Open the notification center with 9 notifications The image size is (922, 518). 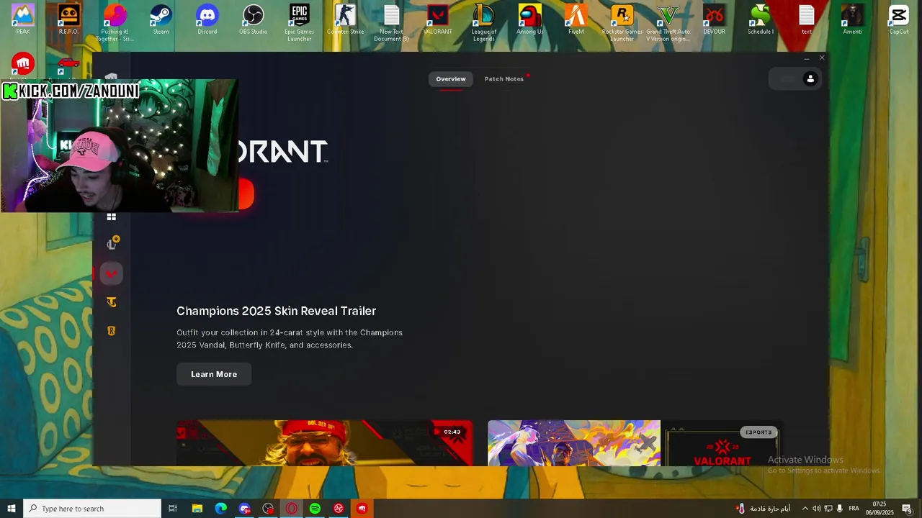point(908,509)
